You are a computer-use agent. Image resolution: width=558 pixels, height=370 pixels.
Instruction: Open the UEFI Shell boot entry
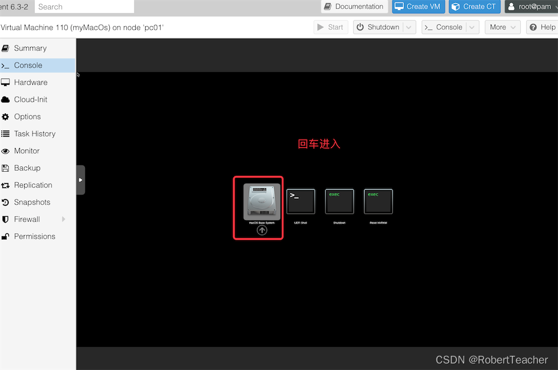(301, 201)
